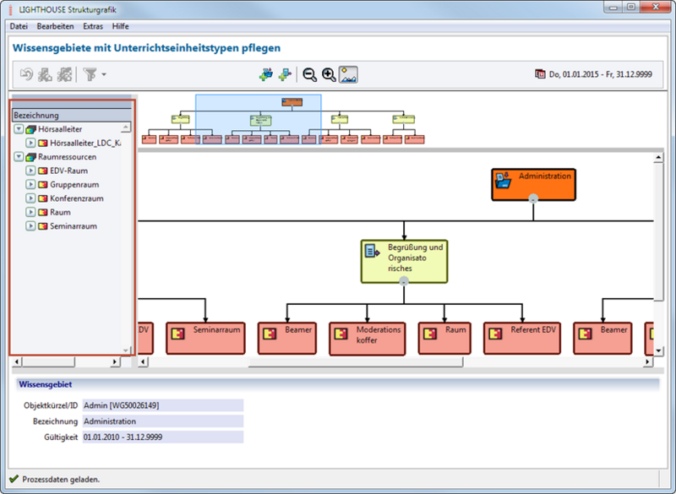This screenshot has height=494, width=676.
Task: Click the zoom in magnifier icon
Action: [x=329, y=74]
